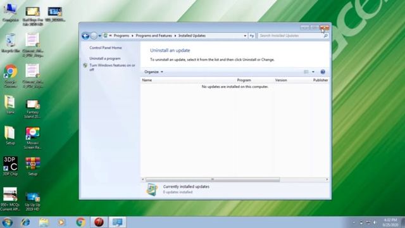Click the Forward navigation arrow
The image size is (405, 228).
[94, 35]
